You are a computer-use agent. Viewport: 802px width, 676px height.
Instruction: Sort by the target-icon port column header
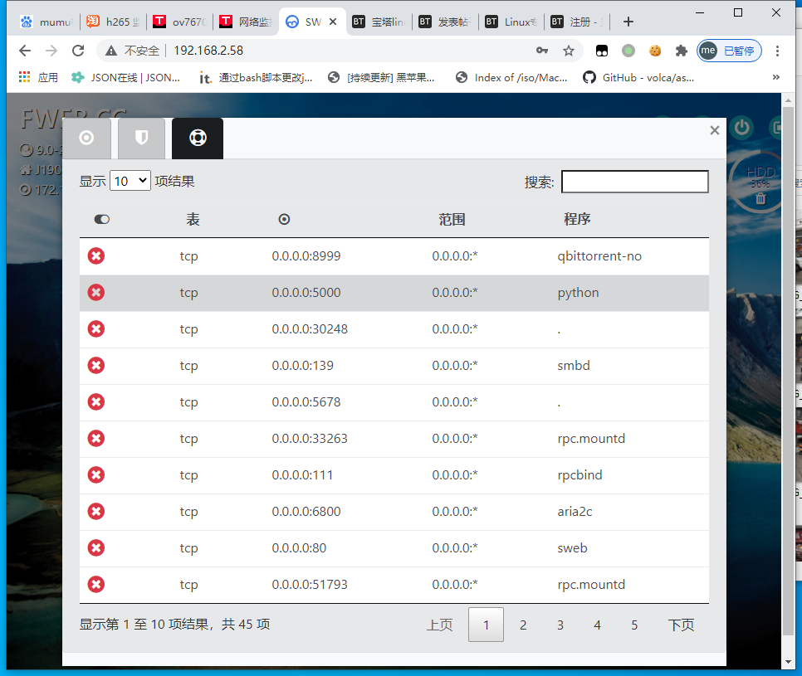pos(284,220)
